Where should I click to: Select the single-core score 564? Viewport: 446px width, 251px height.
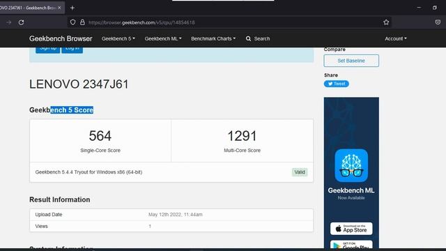tap(100, 136)
